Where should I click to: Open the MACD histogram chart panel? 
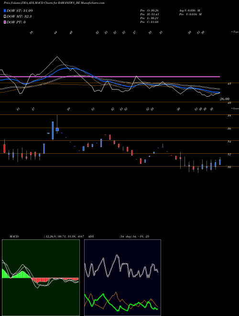click(41, 278)
